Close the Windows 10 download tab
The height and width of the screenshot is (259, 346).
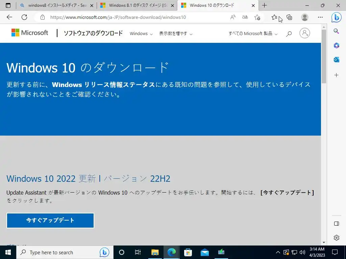(x=253, y=6)
